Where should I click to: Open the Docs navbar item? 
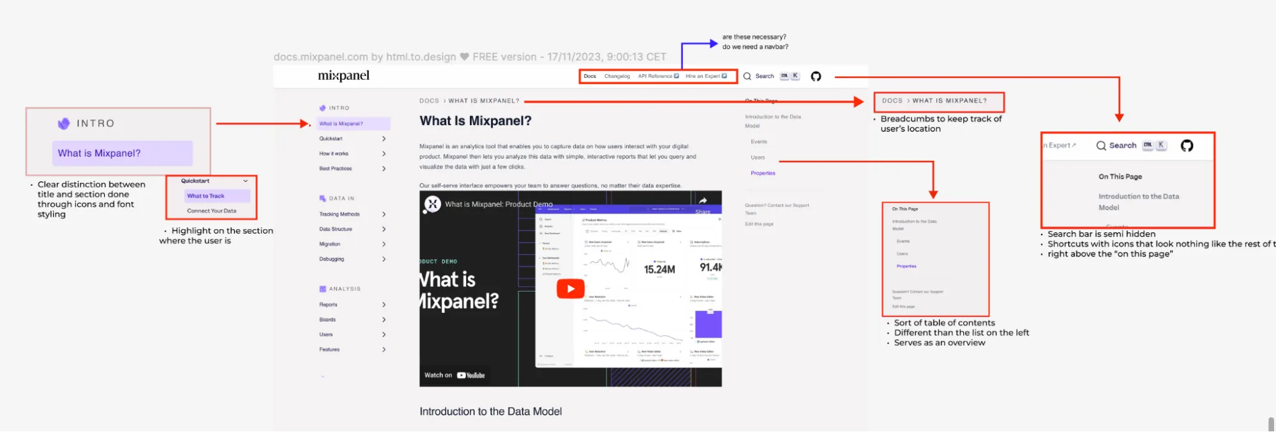point(590,76)
